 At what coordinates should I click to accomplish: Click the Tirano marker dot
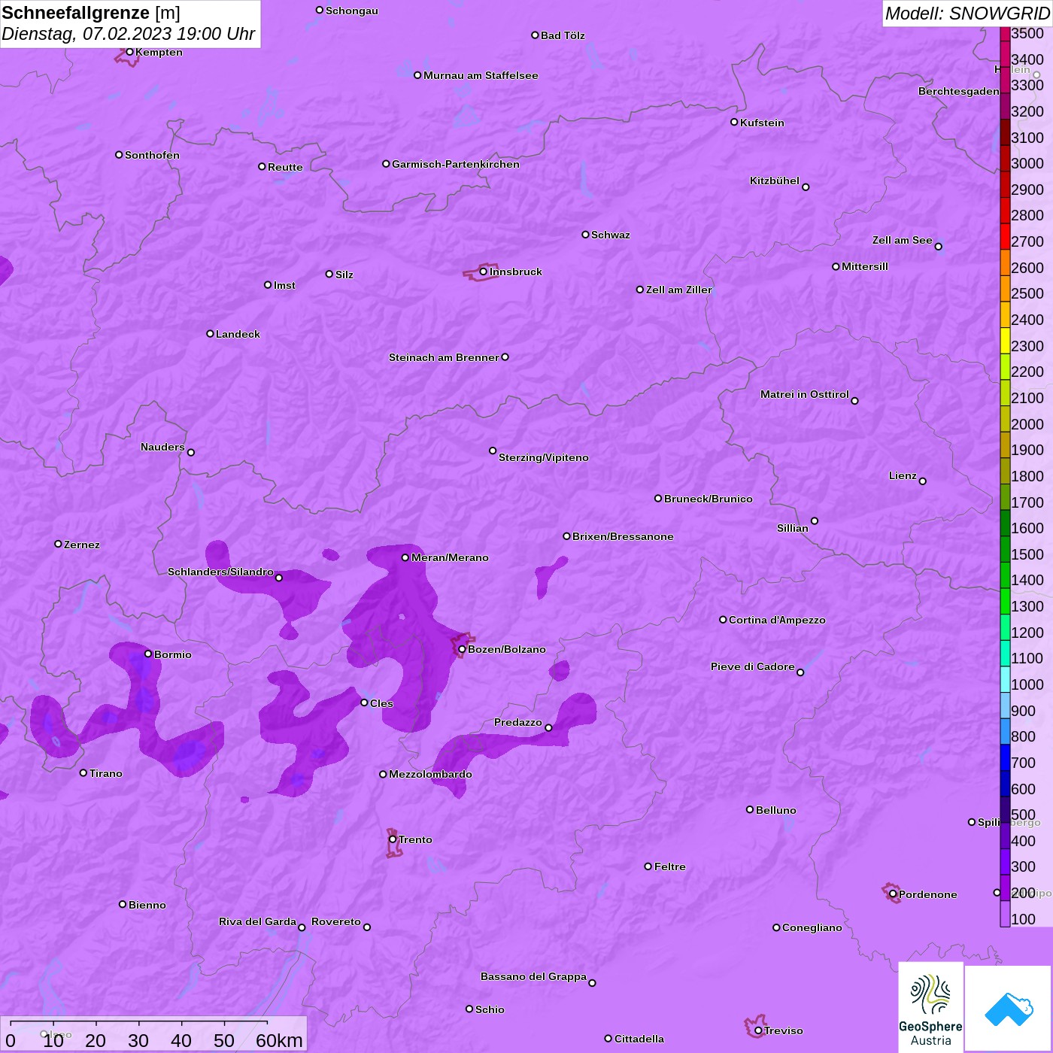click(x=83, y=772)
